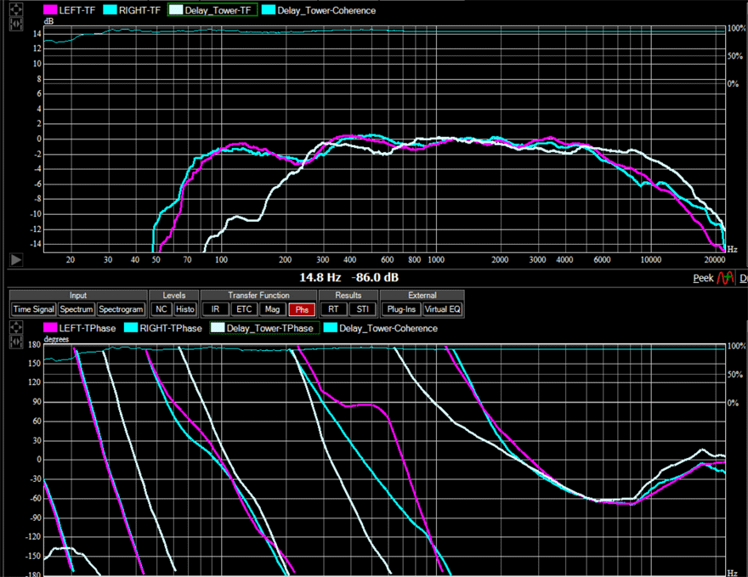Click the red-green waveform icon next to Peek
748x577 pixels.
(725, 278)
